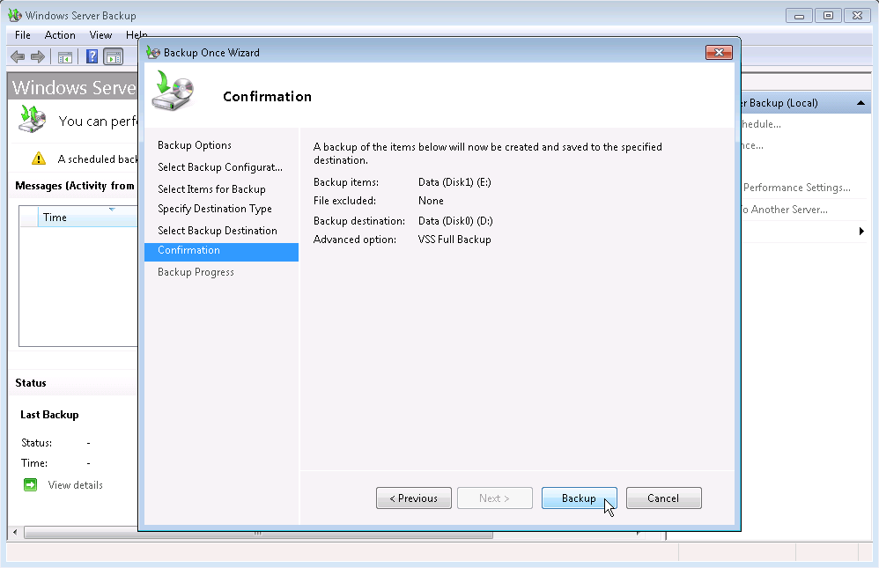Cancel the Backup Once Wizard
This screenshot has height=568, width=879.
(x=663, y=498)
